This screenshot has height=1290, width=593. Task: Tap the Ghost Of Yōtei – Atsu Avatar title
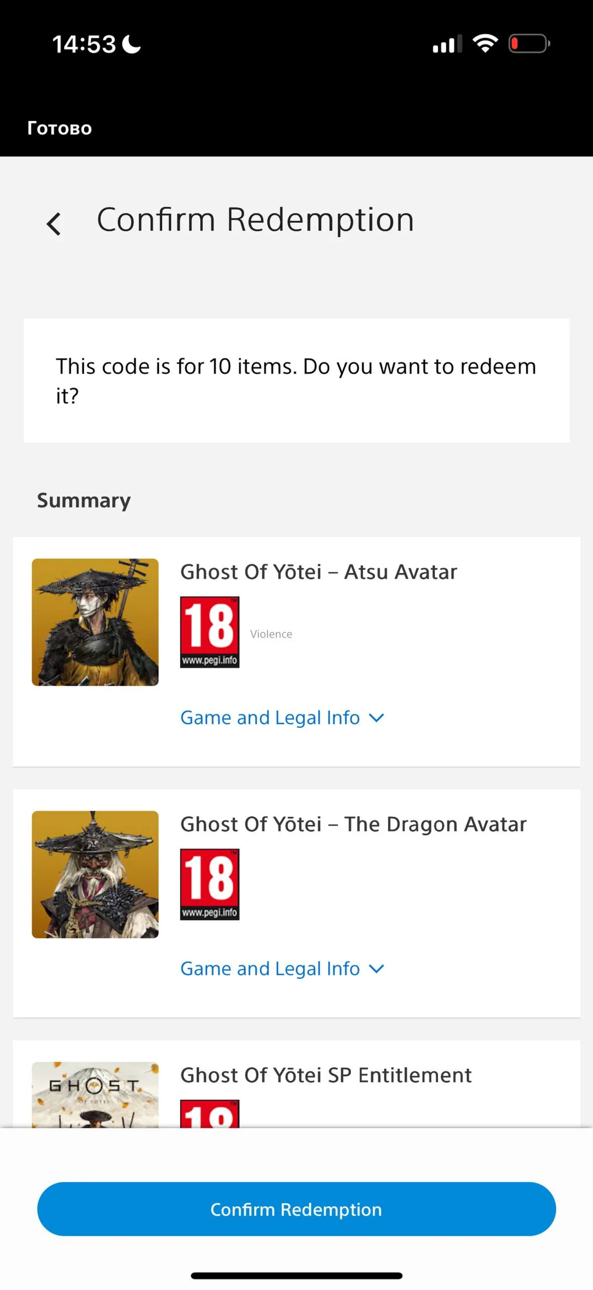pyautogui.click(x=319, y=572)
